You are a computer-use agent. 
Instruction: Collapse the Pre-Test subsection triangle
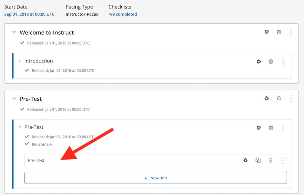pyautogui.click(x=20, y=127)
